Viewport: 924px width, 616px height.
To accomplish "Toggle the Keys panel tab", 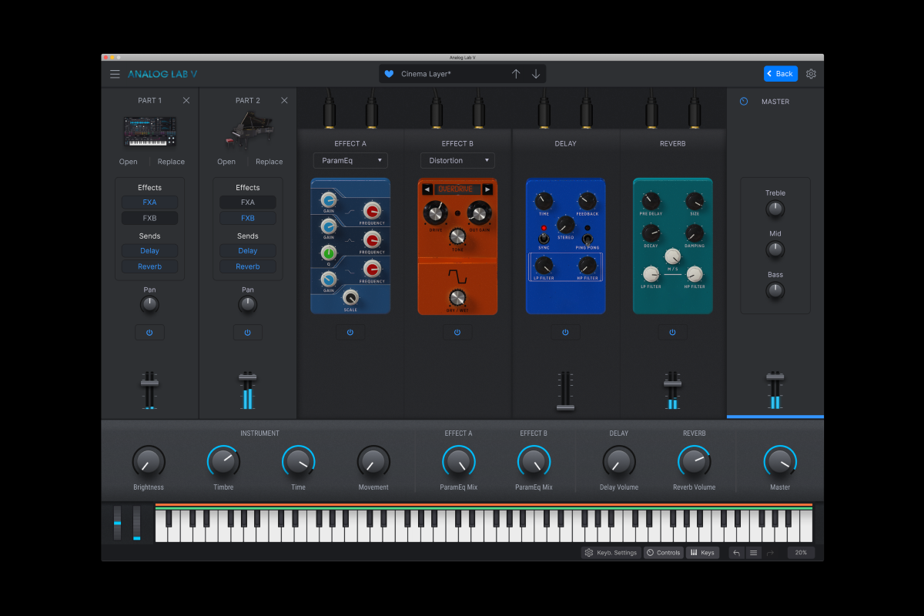I will pyautogui.click(x=702, y=553).
